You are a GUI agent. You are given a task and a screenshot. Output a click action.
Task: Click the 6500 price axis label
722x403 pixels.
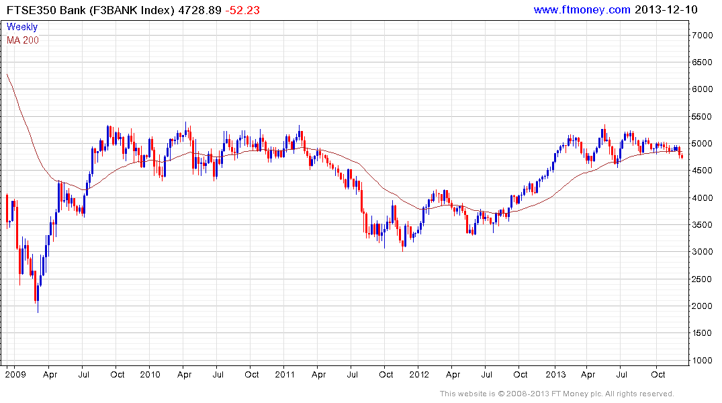coord(703,62)
